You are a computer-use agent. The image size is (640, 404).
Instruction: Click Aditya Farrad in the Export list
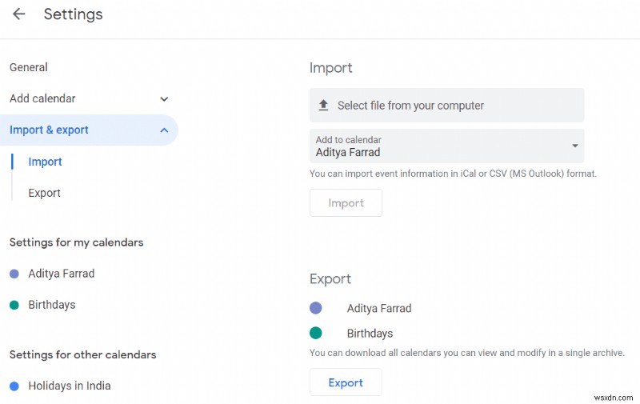[x=379, y=309]
